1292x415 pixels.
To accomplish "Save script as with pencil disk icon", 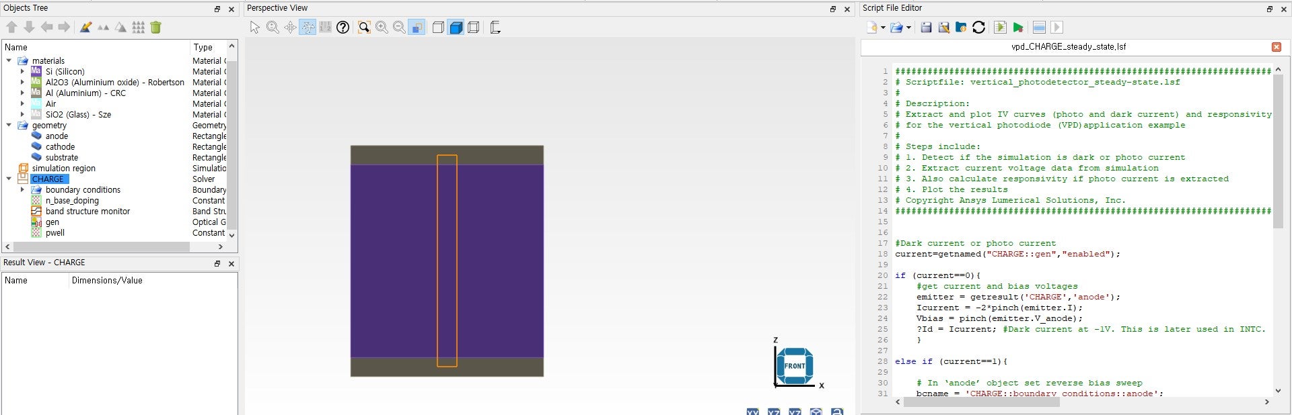I will [943, 27].
